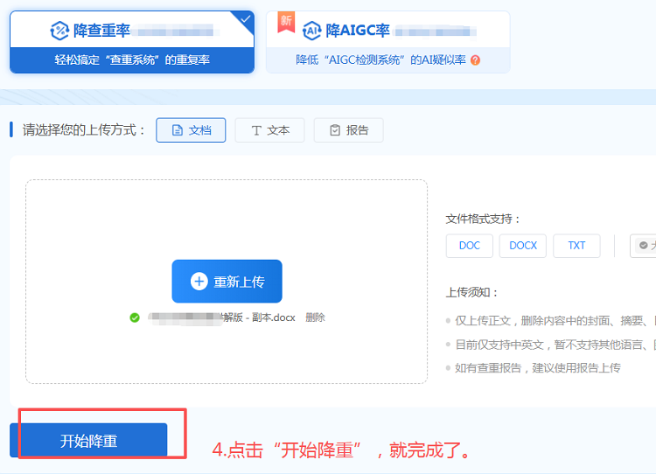
Task: Click the 降查重率 percent logo icon
Action: click(60, 31)
